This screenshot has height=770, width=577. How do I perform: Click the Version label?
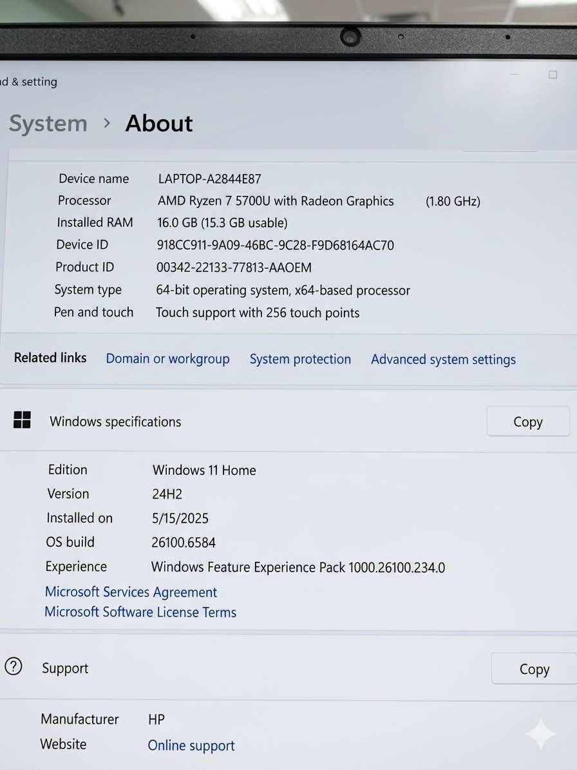pyautogui.click(x=68, y=494)
